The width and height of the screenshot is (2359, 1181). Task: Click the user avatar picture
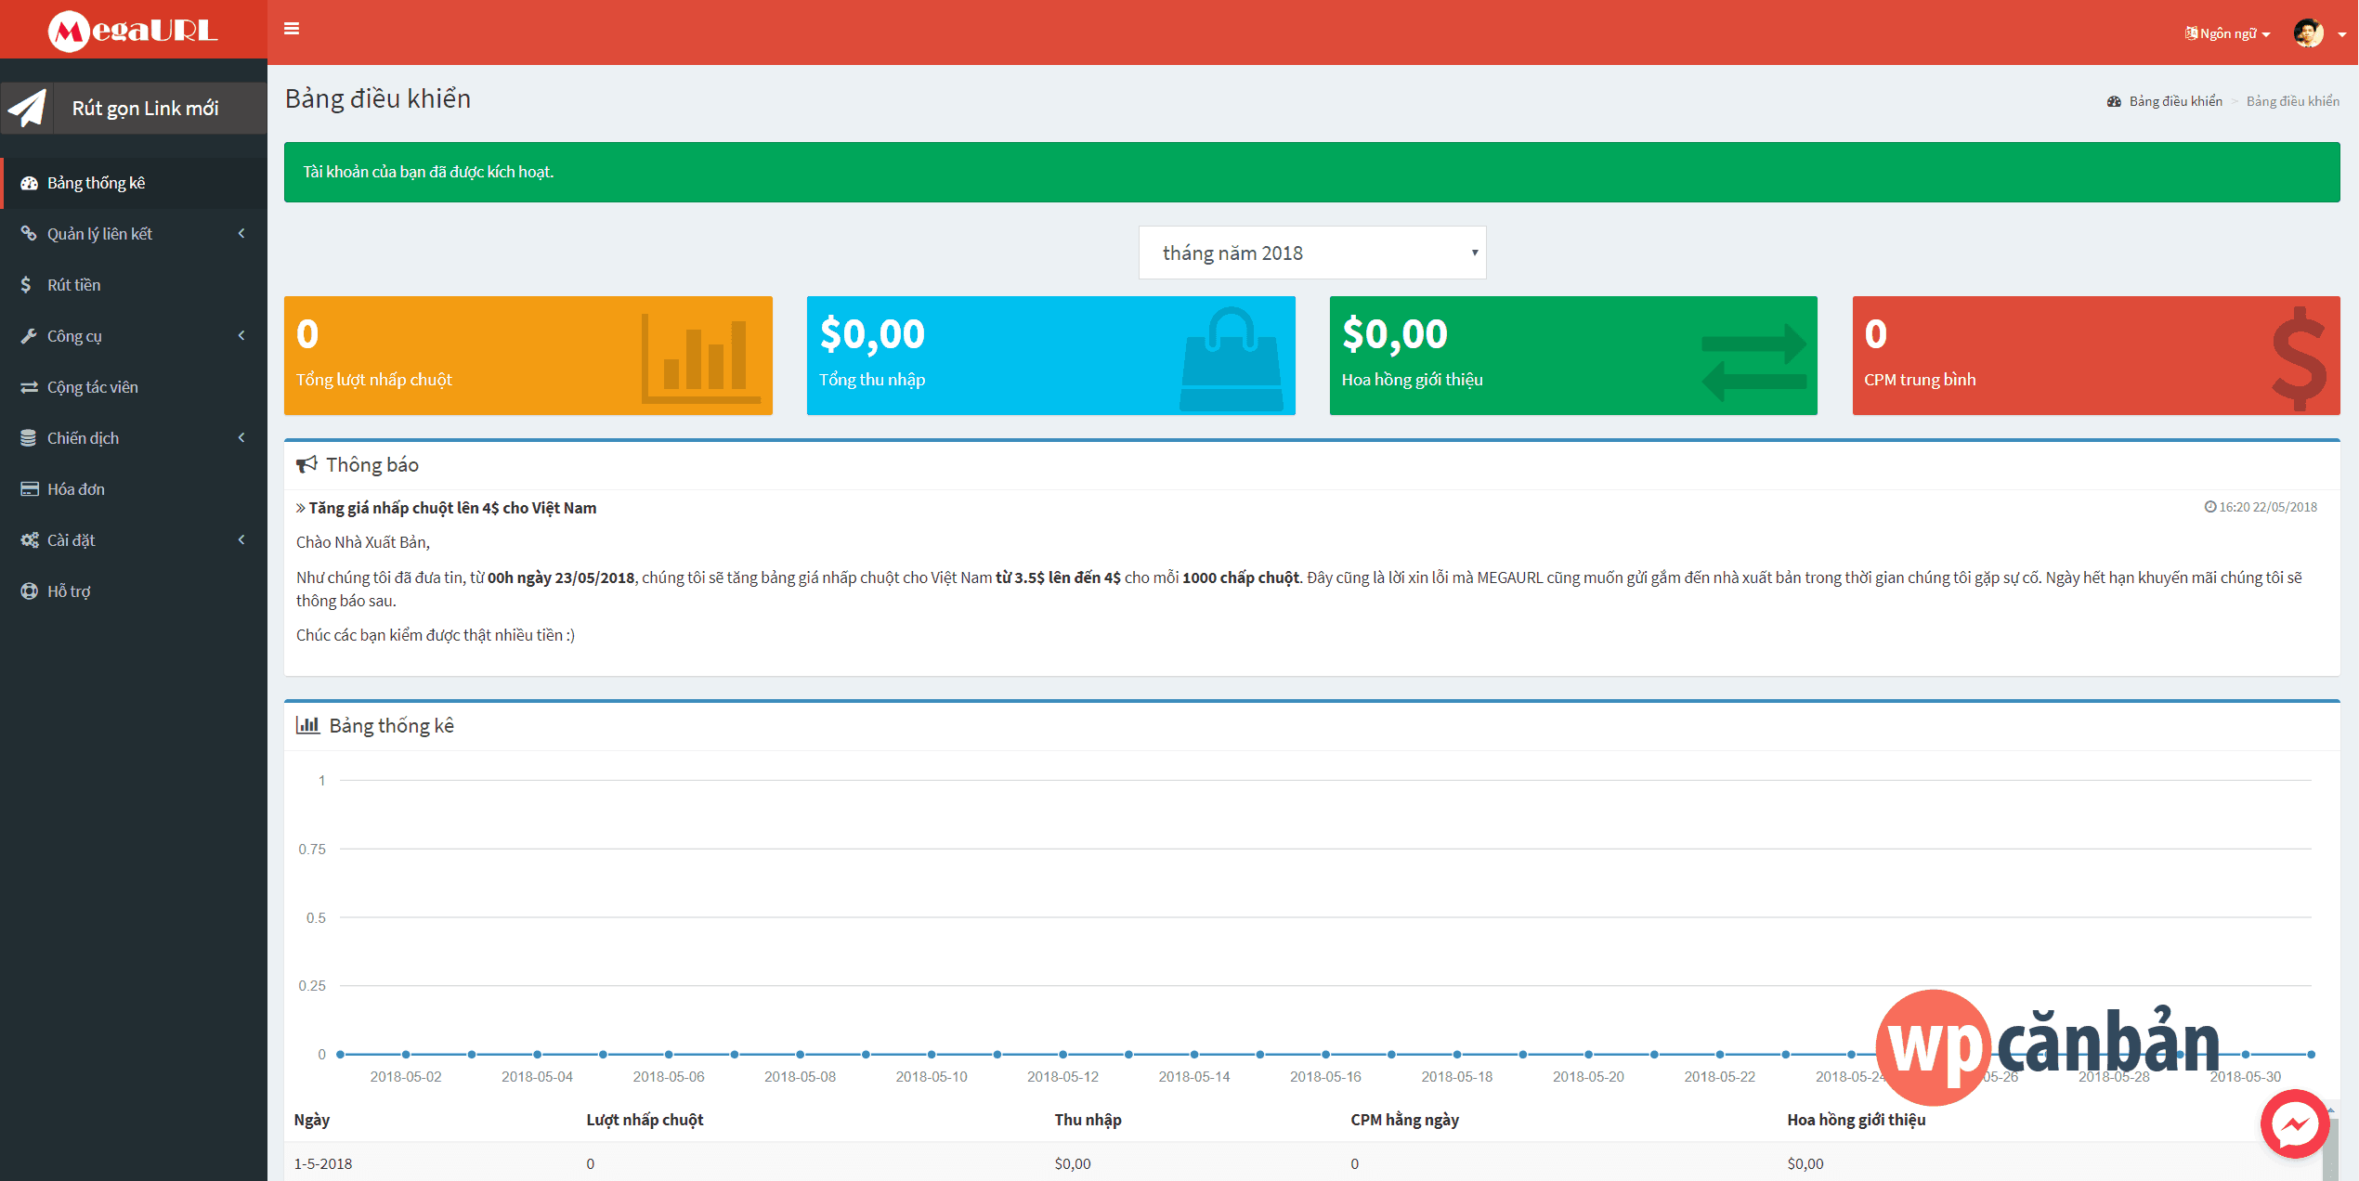pyautogui.click(x=2309, y=32)
